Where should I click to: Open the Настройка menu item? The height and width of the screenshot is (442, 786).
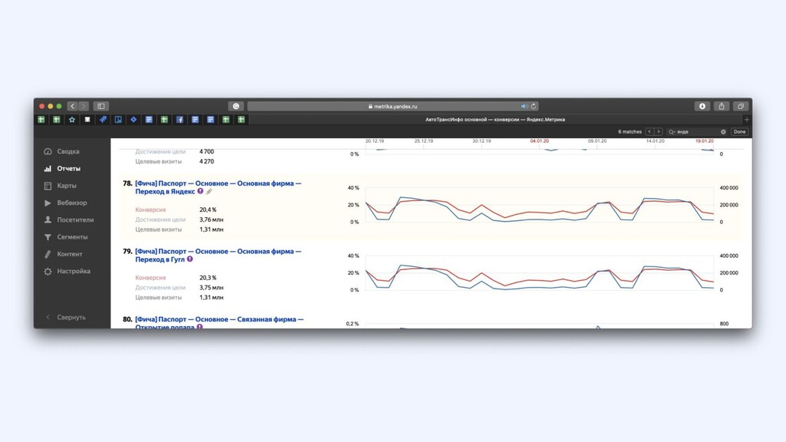click(74, 271)
